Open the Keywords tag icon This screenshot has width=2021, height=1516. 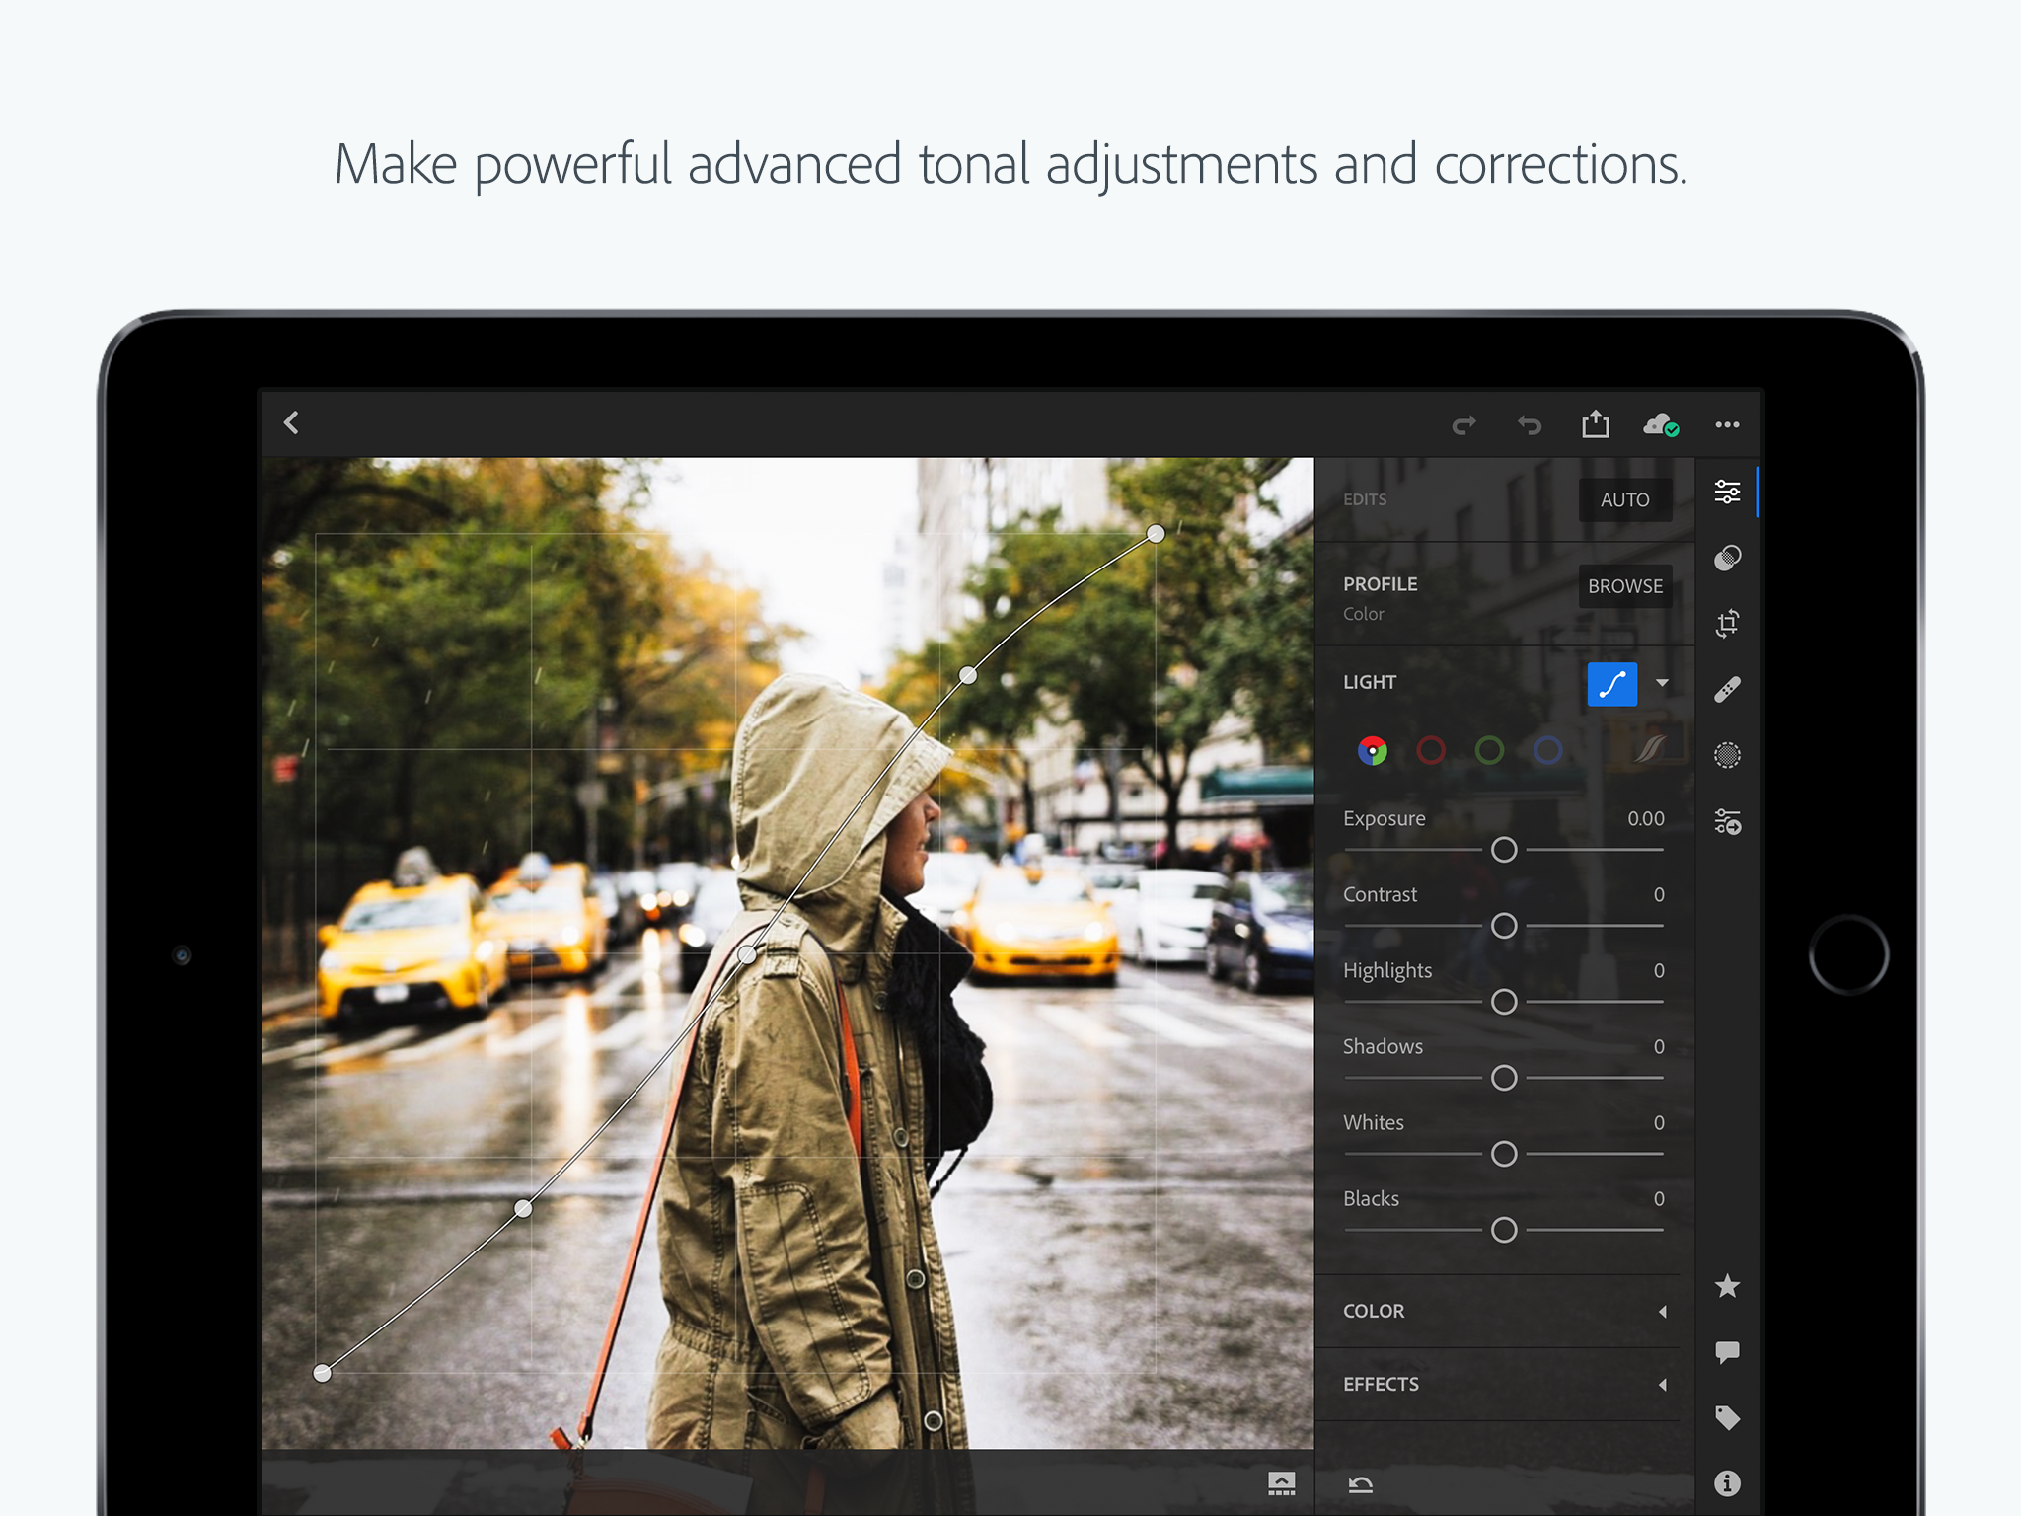[1727, 1418]
